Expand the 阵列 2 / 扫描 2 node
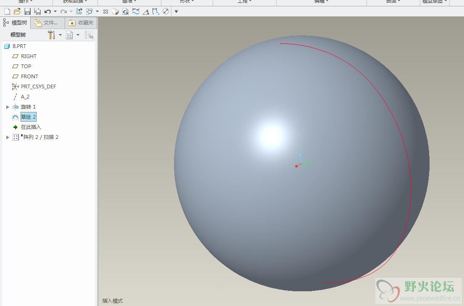464x306 pixels. pyautogui.click(x=8, y=137)
